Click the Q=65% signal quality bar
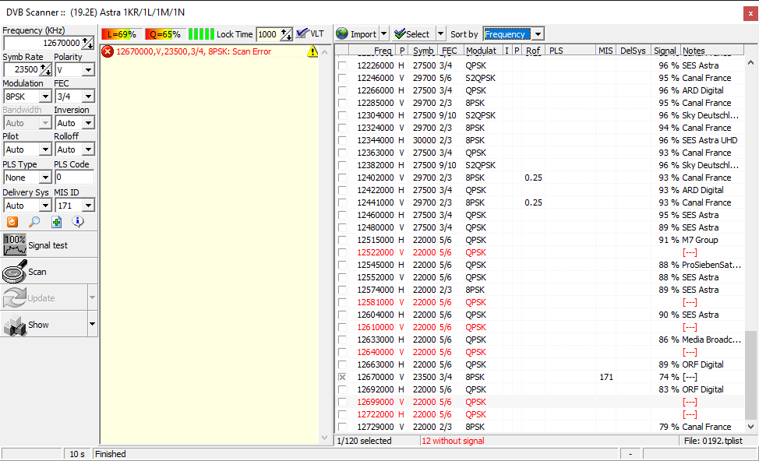759x461 pixels. click(x=164, y=33)
